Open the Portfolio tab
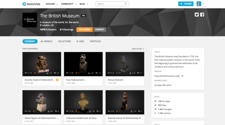Screen dimensions: 225x125 click(x=95, y=41)
